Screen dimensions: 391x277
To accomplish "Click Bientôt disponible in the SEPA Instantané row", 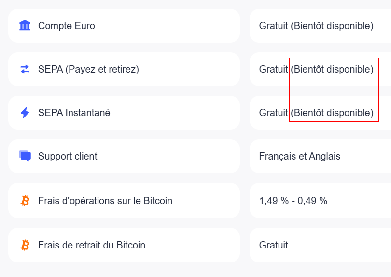I will coord(332,113).
